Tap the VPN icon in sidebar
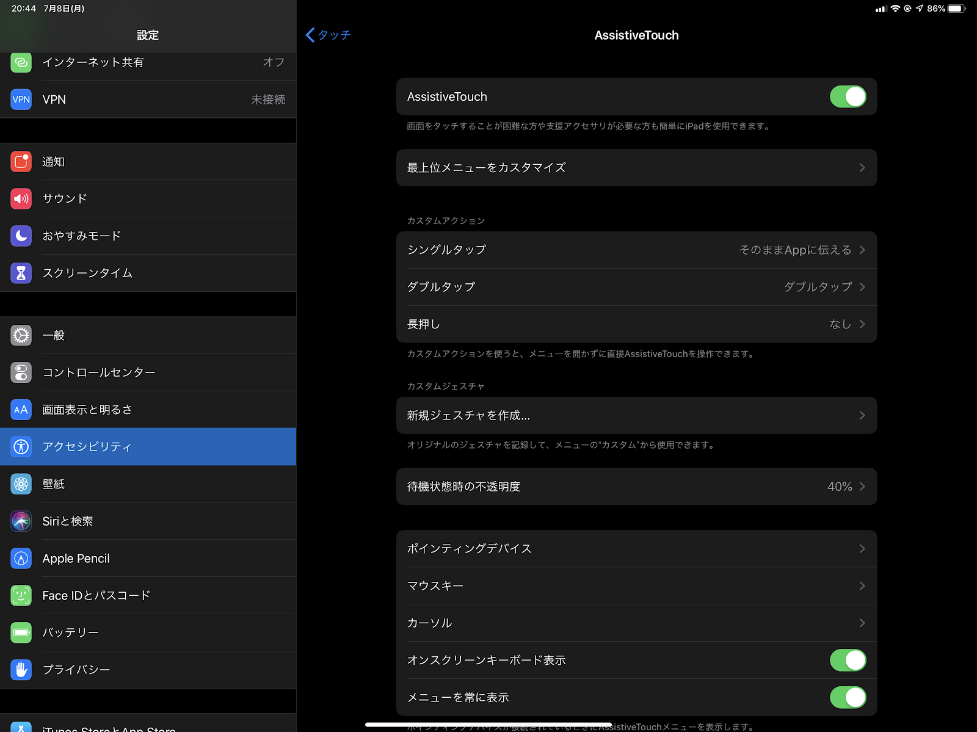 coord(21,100)
